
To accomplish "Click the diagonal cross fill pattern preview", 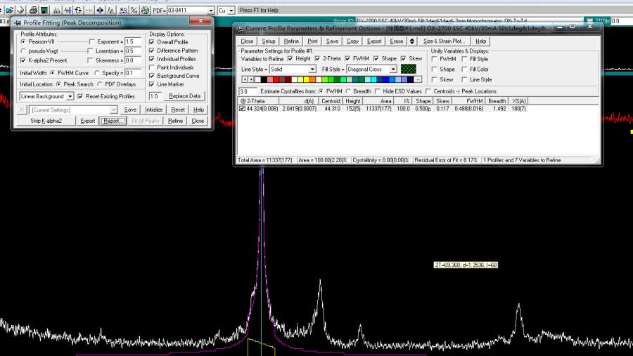I will (409, 70).
